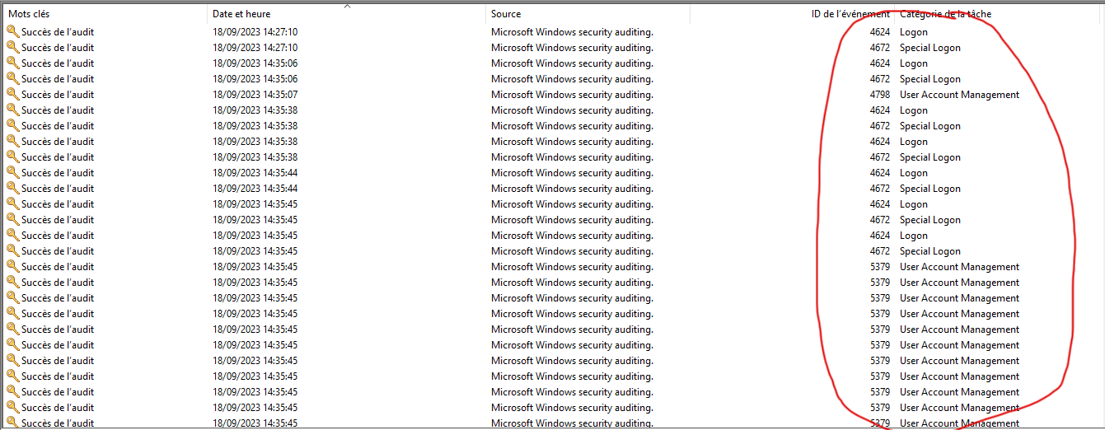Click the key icon of the 14:27:10 Special Logon event
The width and height of the screenshot is (1105, 430).
click(12, 48)
